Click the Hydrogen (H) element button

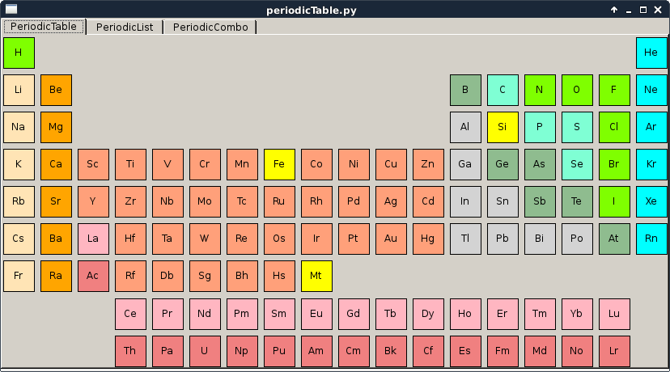point(19,53)
